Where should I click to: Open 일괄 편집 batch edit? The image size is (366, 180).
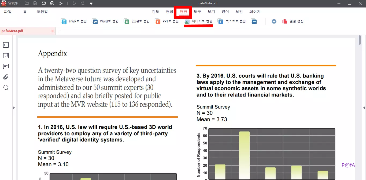[293, 21]
